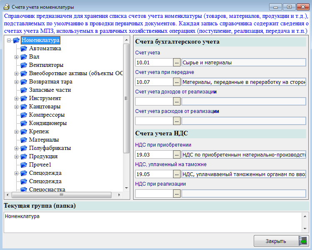This screenshot has width=312, height=250.
Task: Select the Прочее1 tree item
Action: [40, 165]
